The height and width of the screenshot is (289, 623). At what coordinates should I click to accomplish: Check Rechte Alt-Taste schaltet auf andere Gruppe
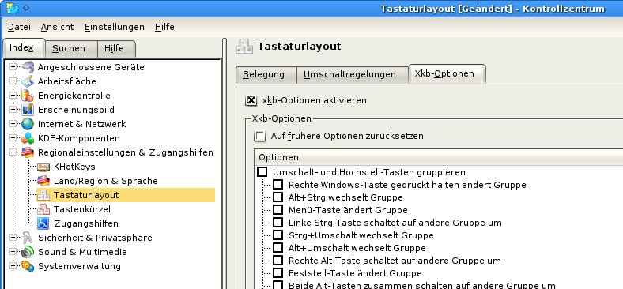tap(278, 261)
